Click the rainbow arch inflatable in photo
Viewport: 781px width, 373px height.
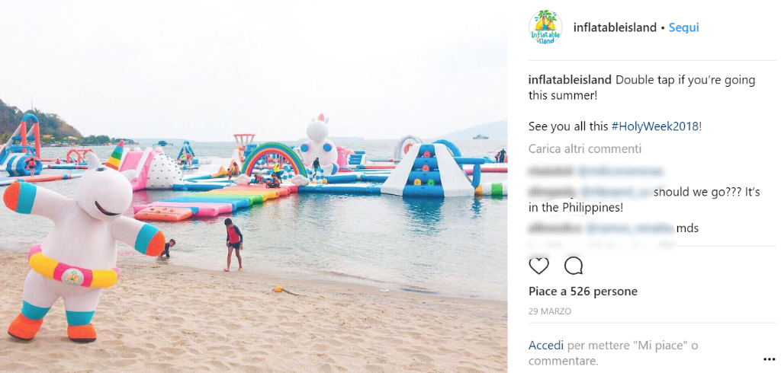[x=274, y=159]
